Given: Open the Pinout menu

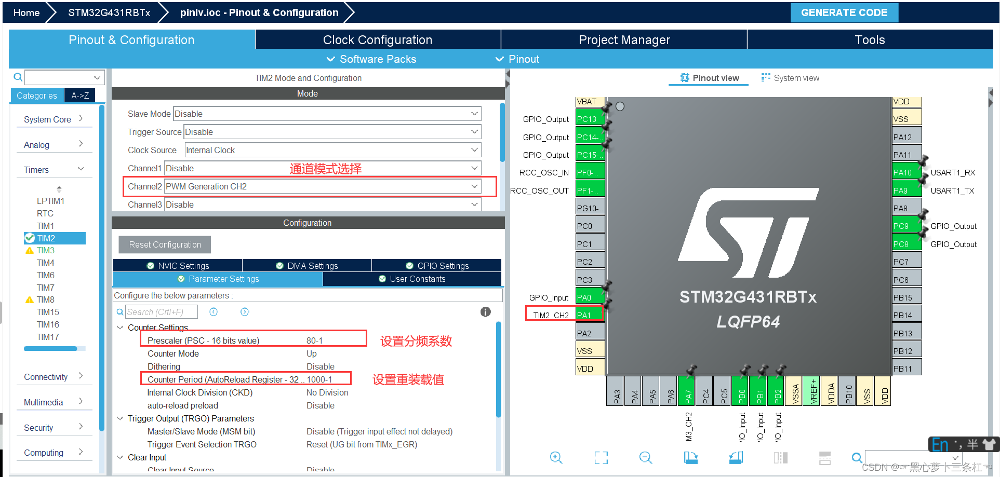Looking at the screenshot, I should point(517,59).
